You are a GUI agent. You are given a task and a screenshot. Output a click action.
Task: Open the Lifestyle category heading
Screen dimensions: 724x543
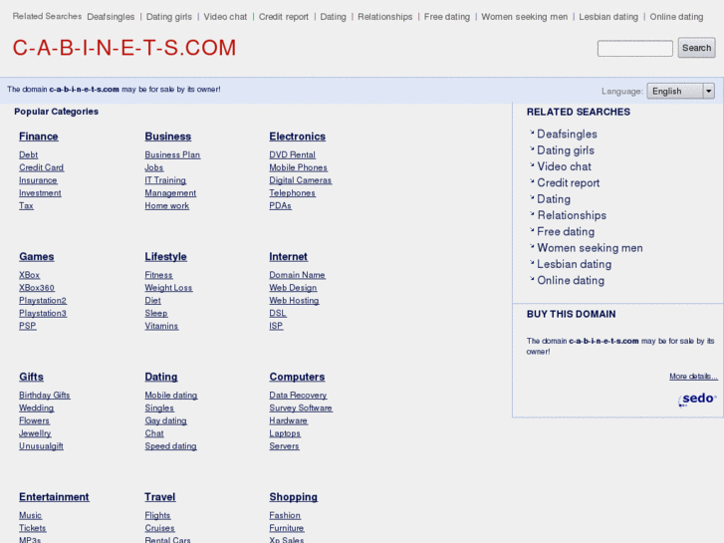[165, 257]
